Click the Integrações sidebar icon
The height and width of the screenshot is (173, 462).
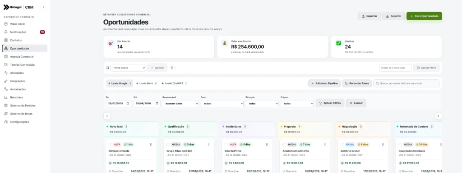pos(6,81)
